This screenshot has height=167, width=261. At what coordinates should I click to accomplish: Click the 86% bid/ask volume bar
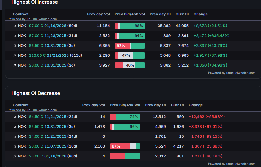tap(130, 26)
